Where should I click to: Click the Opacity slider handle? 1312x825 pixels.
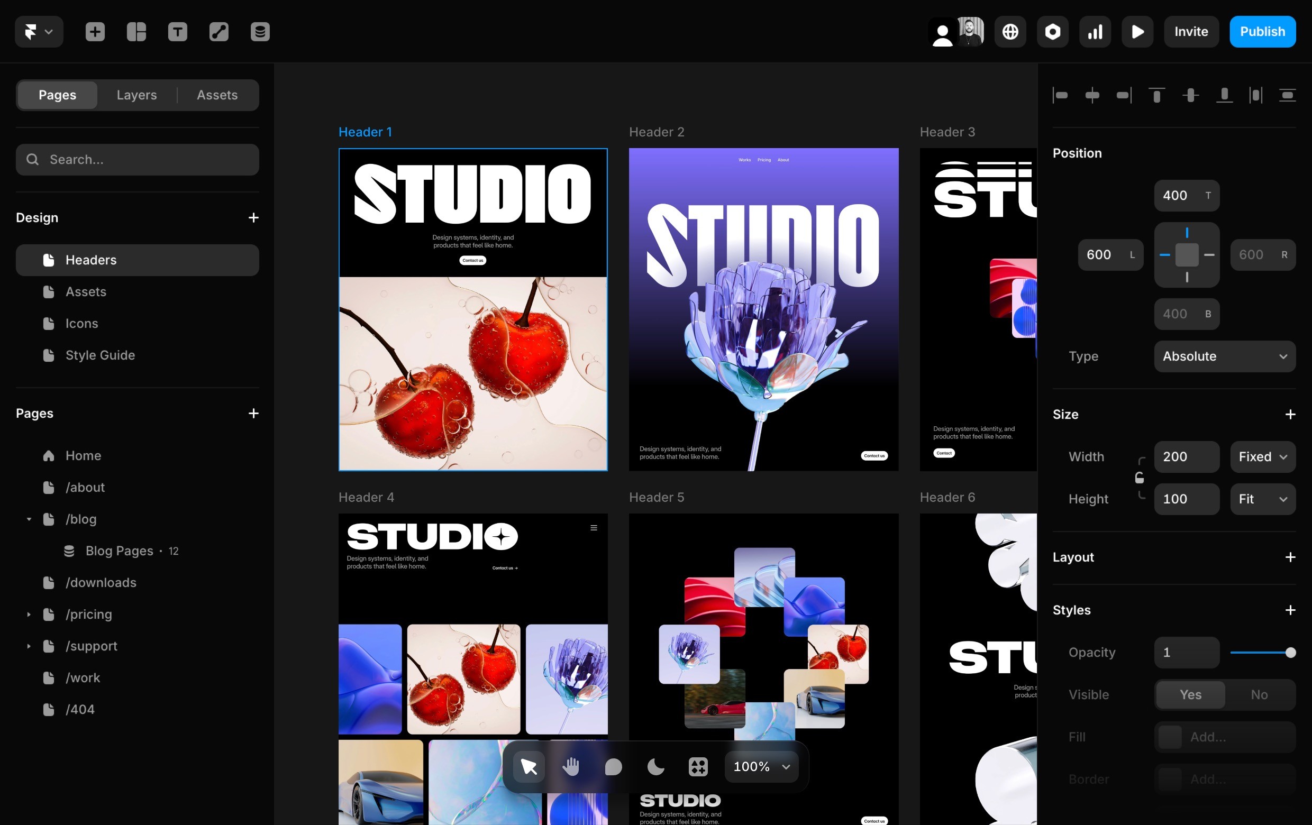(x=1290, y=653)
